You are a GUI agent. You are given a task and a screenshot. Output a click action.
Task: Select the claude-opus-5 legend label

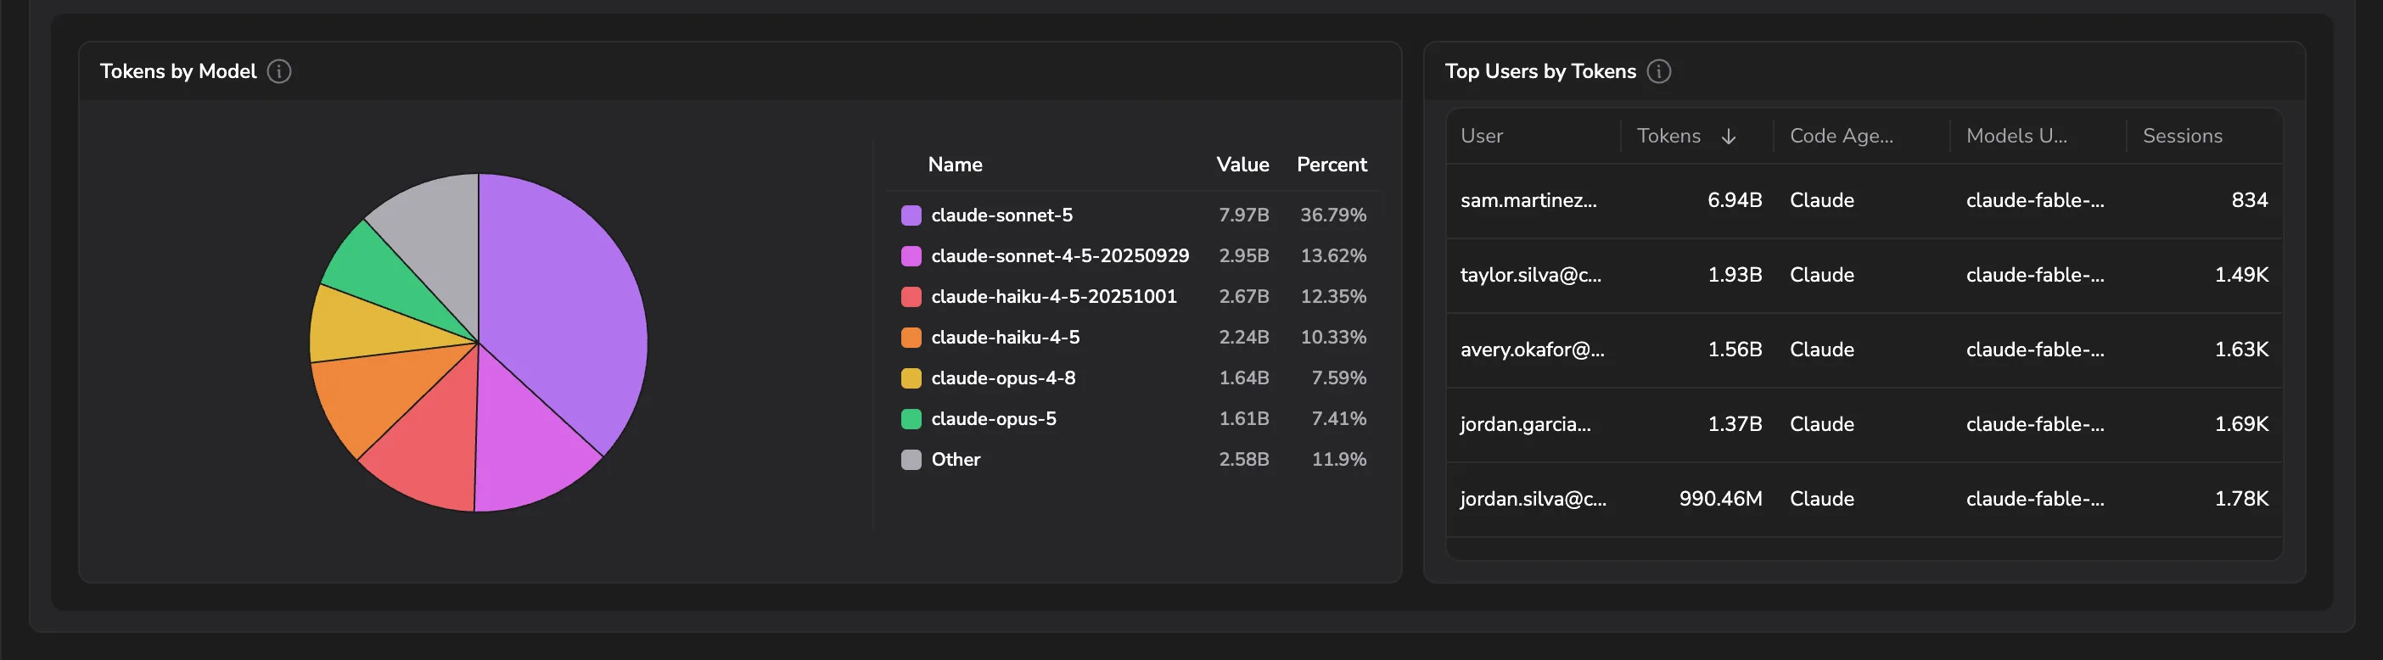coord(994,419)
